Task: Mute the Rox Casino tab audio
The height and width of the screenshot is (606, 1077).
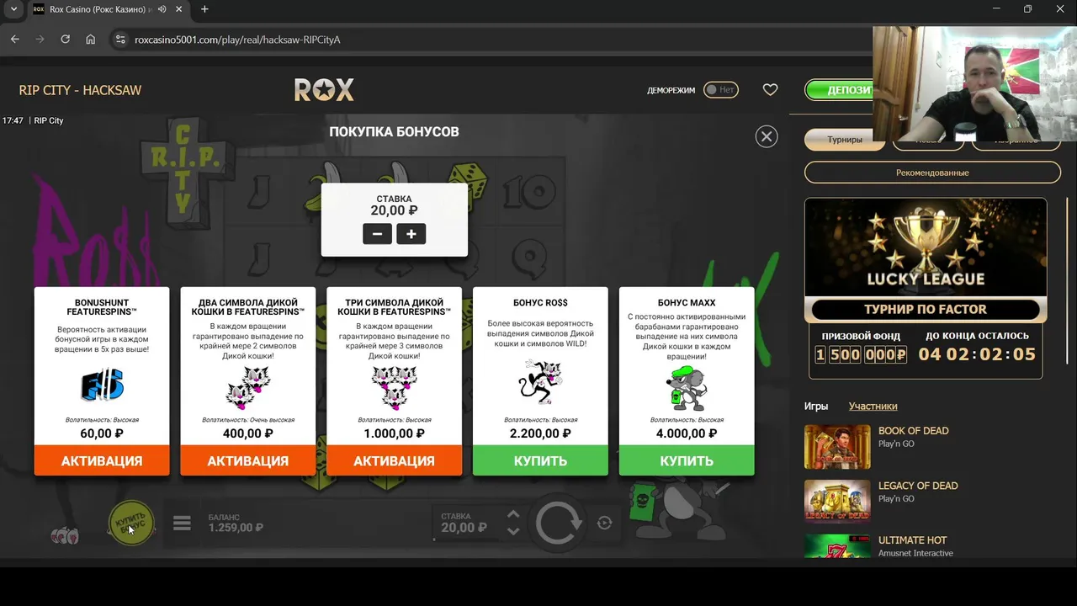Action: pyautogui.click(x=162, y=9)
